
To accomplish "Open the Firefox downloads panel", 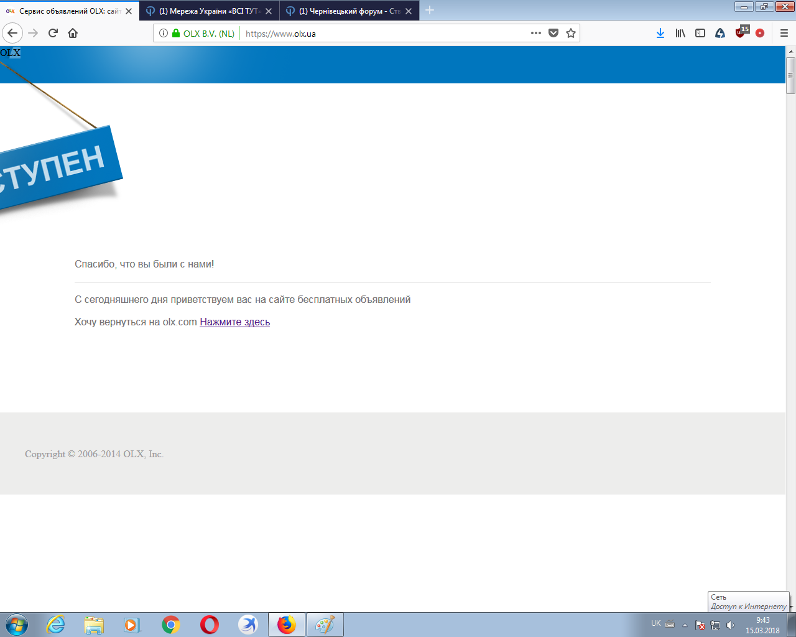I will click(660, 33).
